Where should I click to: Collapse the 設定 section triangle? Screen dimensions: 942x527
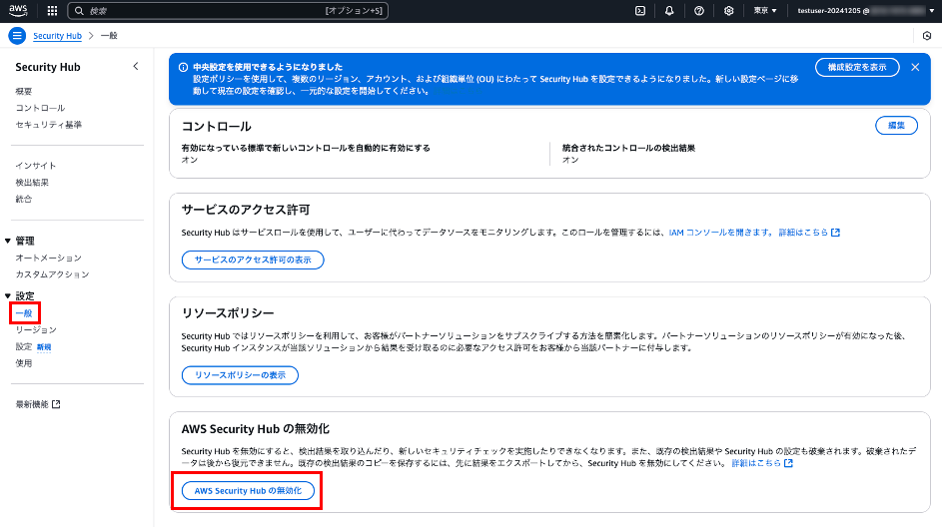click(8, 295)
